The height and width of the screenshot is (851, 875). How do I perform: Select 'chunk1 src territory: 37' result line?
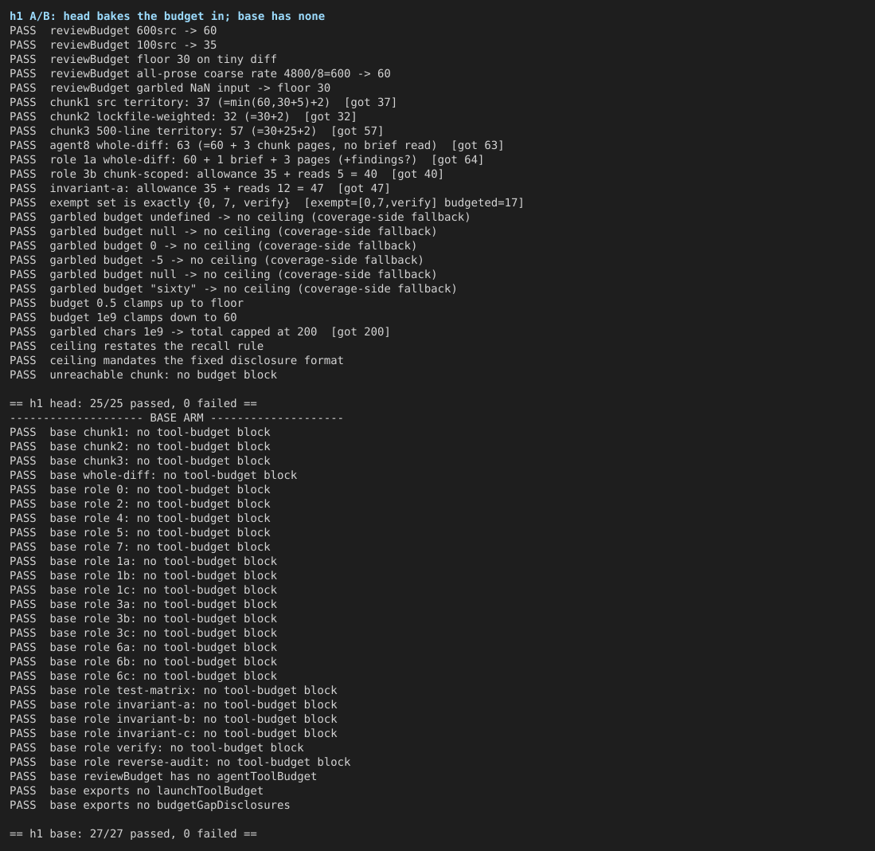(x=203, y=102)
